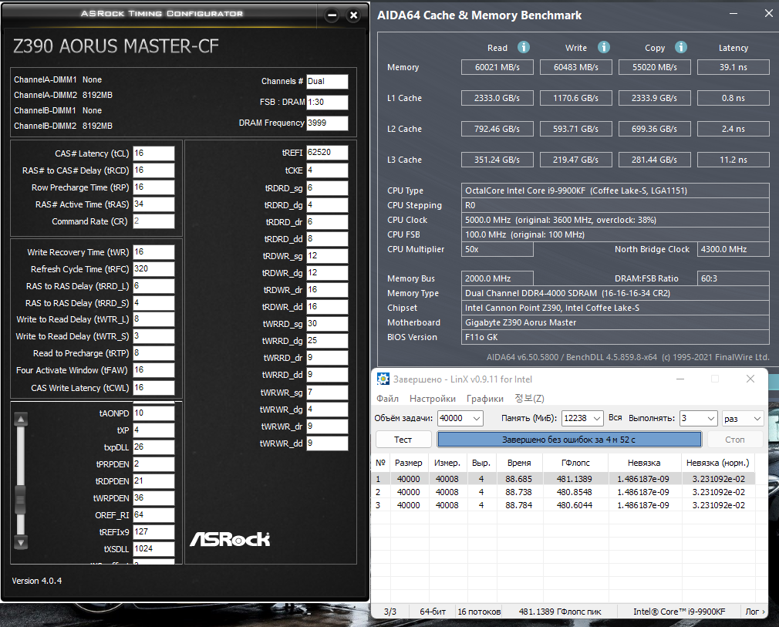The width and height of the screenshot is (779, 627).
Task: Select LinX result row with 480.6044 GFlops
Action: coord(564,505)
